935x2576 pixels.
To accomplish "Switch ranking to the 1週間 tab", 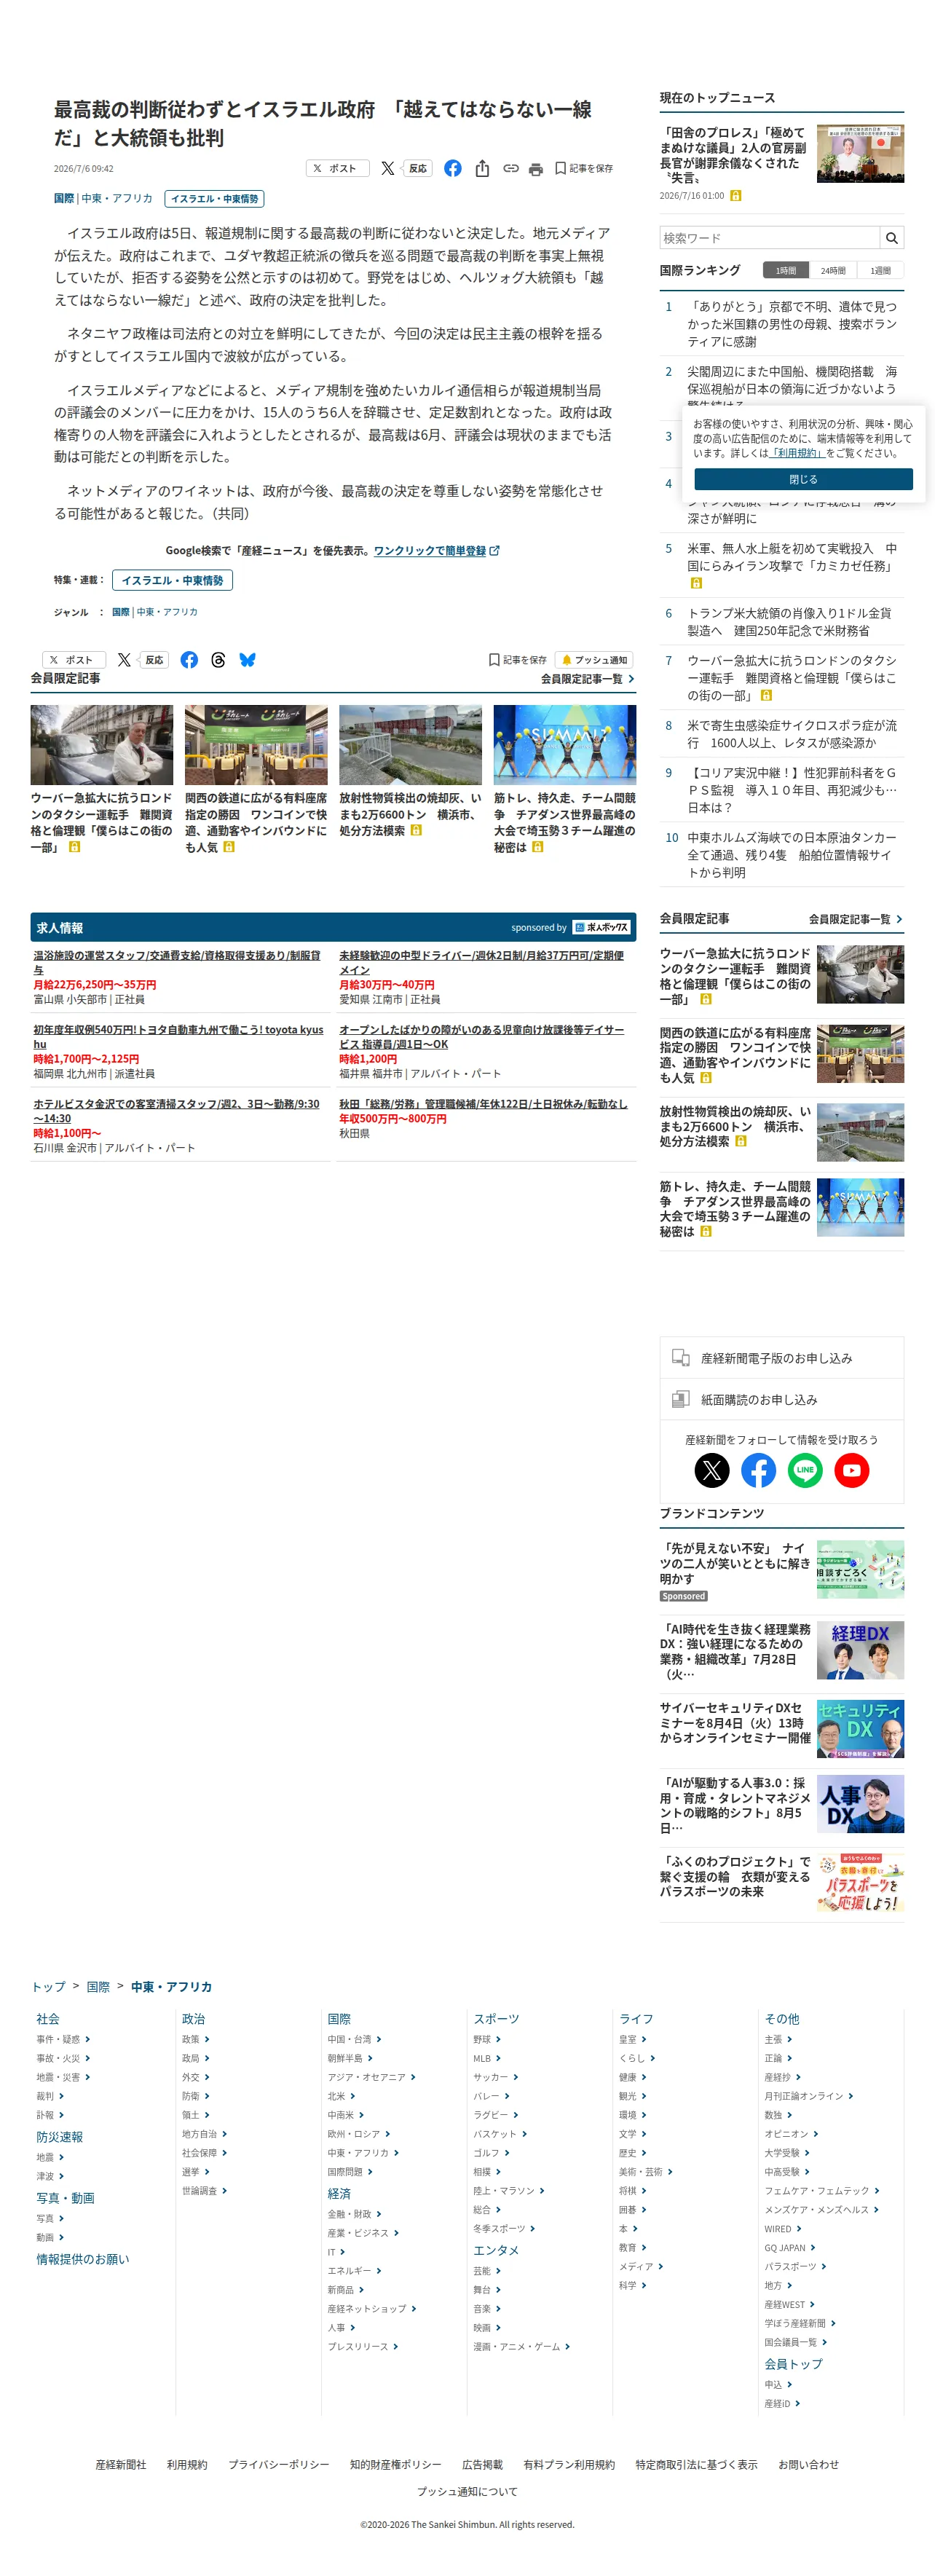I will [880, 270].
